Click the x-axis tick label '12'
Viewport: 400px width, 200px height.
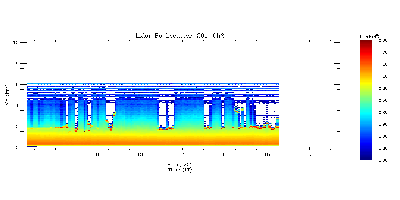click(x=98, y=154)
